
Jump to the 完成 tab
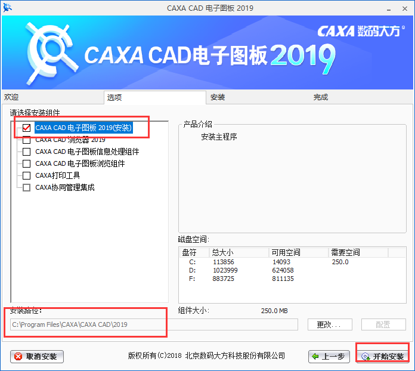click(321, 97)
